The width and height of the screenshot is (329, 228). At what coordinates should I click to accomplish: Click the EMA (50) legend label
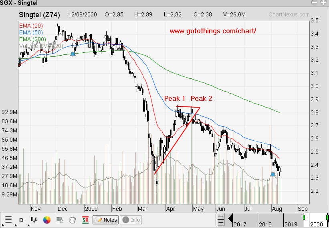click(x=31, y=32)
